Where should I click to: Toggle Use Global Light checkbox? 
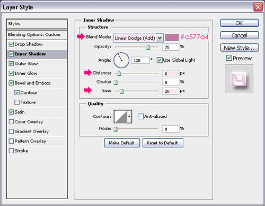(160, 60)
